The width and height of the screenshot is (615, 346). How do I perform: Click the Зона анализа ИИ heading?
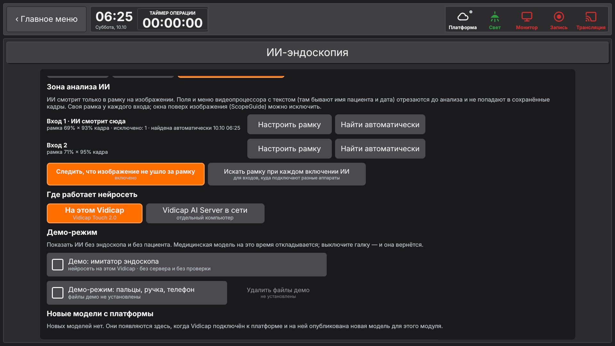click(78, 87)
